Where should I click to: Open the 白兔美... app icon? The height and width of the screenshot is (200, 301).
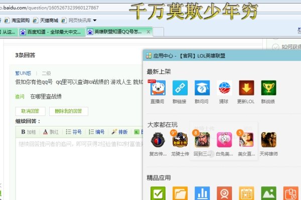(x=224, y=139)
